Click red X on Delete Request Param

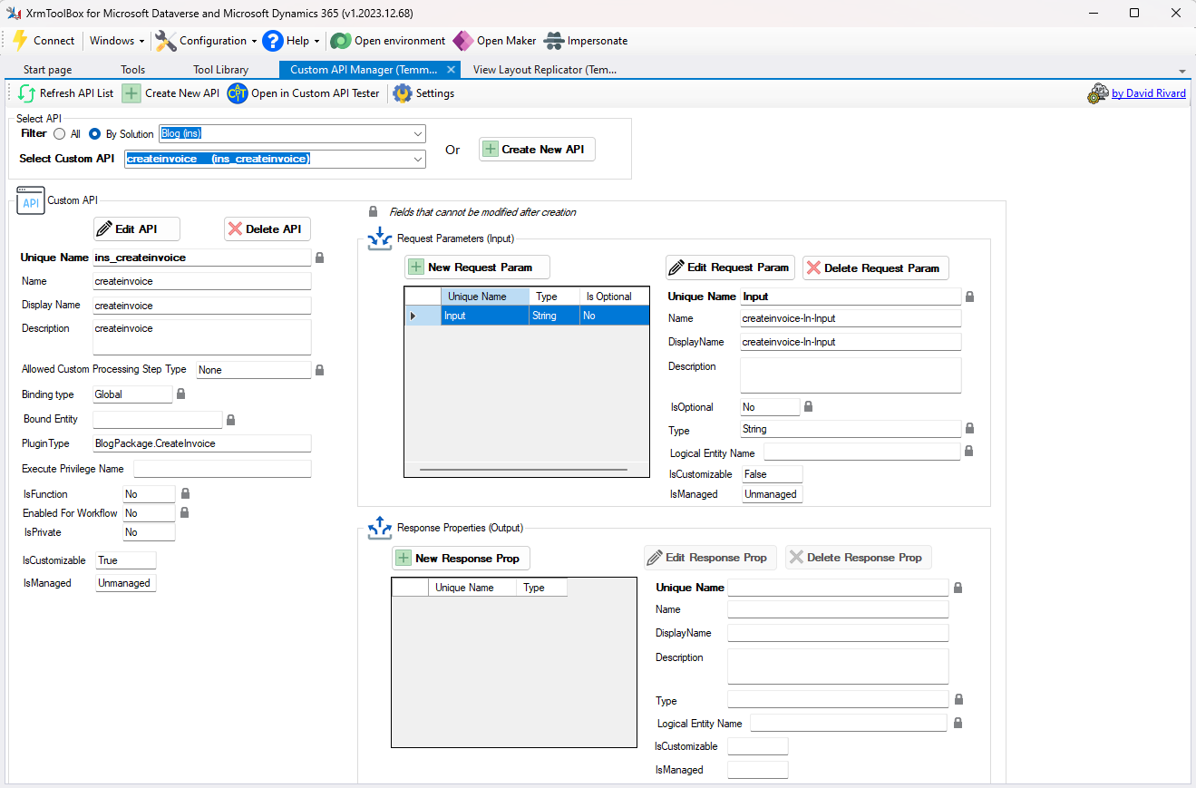coord(813,268)
